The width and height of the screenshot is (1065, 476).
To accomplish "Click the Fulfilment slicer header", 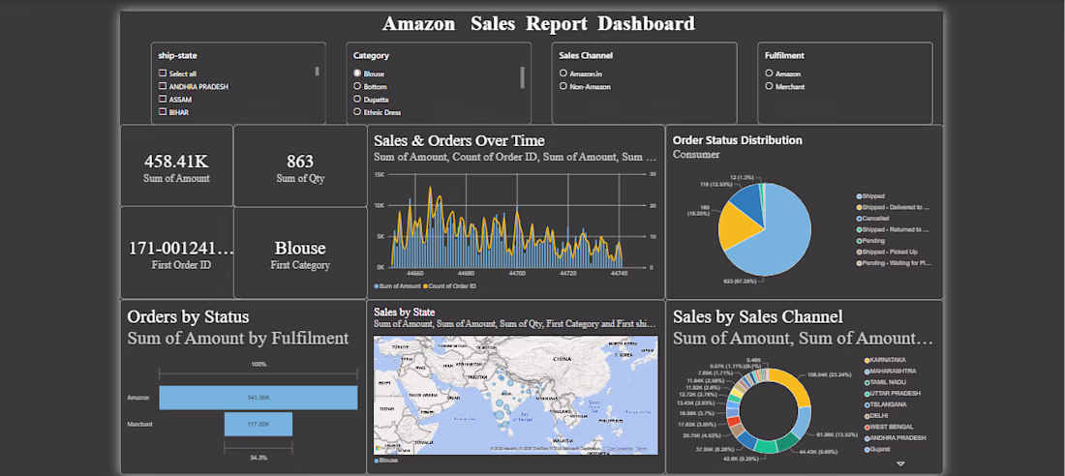I will coord(784,56).
